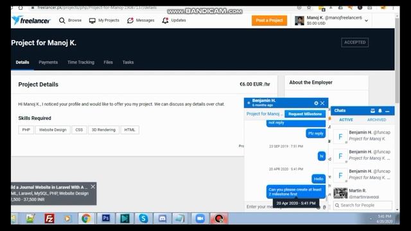411x231 pixels.
Task: Switch to the ARCHIVED chats tab
Action: (376, 120)
